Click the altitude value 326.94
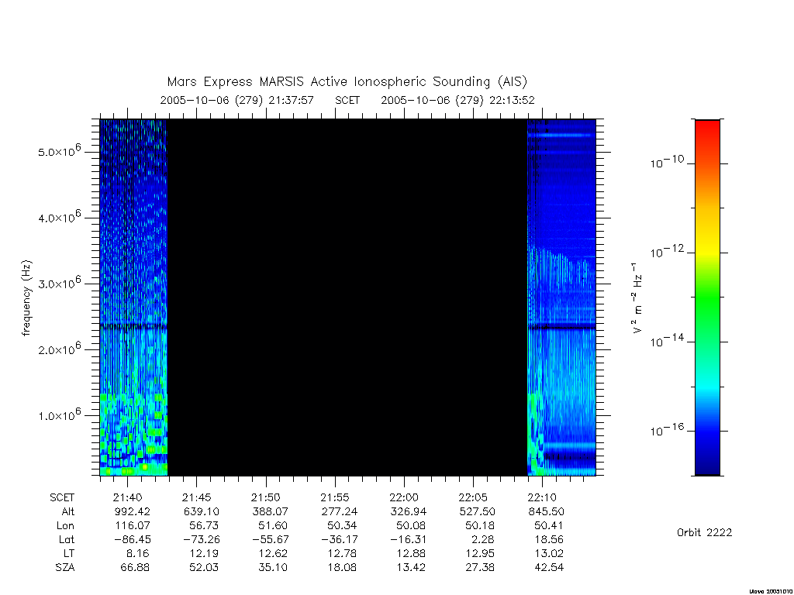The image size is (794, 595). [x=409, y=511]
